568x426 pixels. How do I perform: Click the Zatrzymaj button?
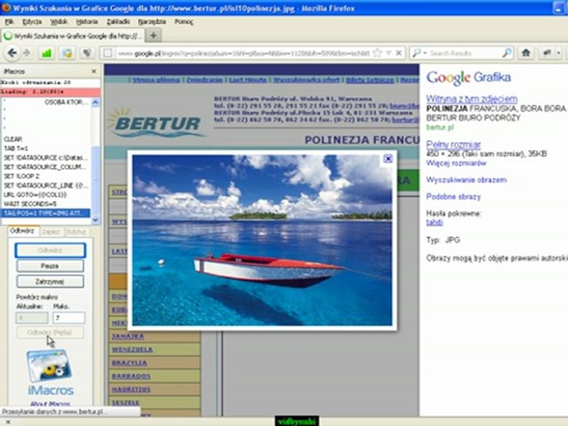coord(50,282)
